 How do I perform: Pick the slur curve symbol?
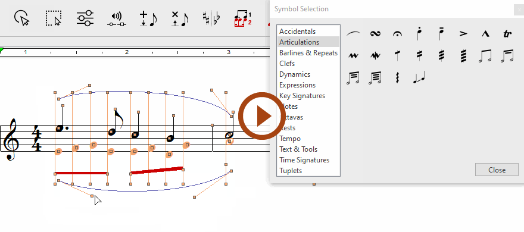[354, 33]
